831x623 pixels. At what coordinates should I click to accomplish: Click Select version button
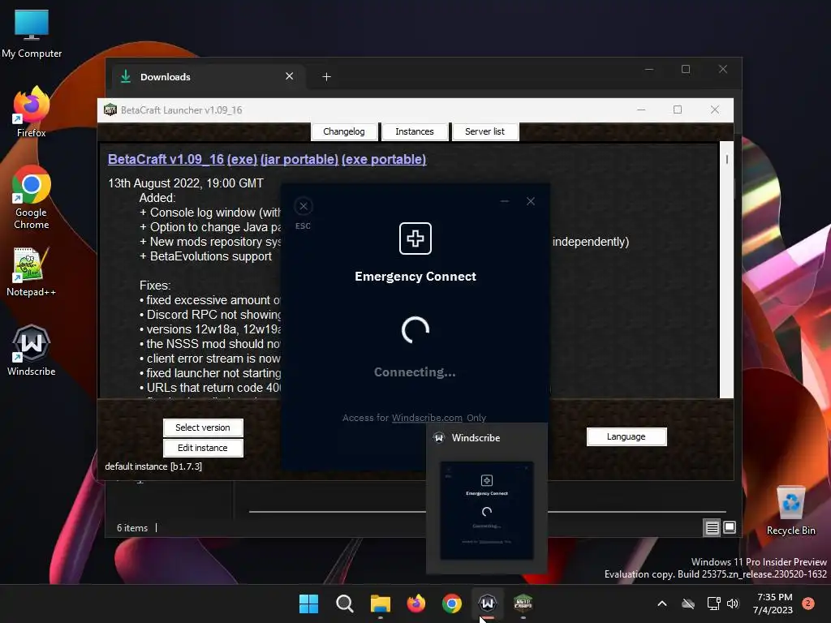click(203, 428)
